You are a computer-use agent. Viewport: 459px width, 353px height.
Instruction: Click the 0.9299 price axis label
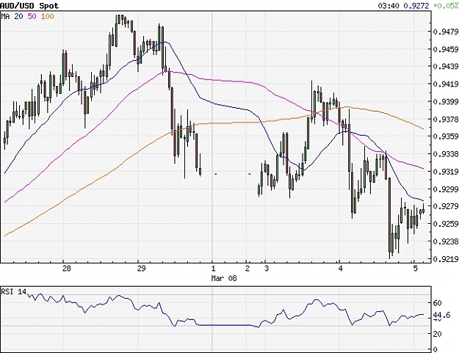[445, 189]
